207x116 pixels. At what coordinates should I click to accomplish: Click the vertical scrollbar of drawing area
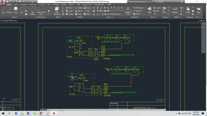(203, 38)
